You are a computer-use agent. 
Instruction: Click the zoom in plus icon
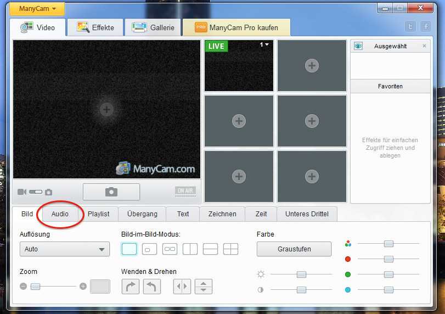tap(83, 286)
